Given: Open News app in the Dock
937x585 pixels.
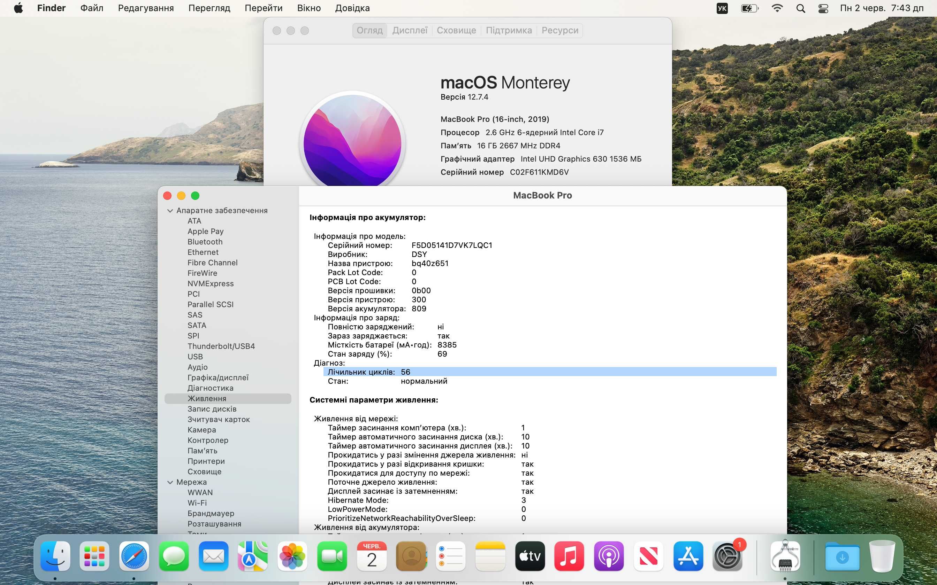Looking at the screenshot, I should 648,556.
